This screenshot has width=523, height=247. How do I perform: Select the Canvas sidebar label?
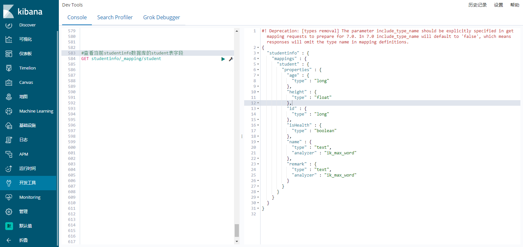coord(26,82)
